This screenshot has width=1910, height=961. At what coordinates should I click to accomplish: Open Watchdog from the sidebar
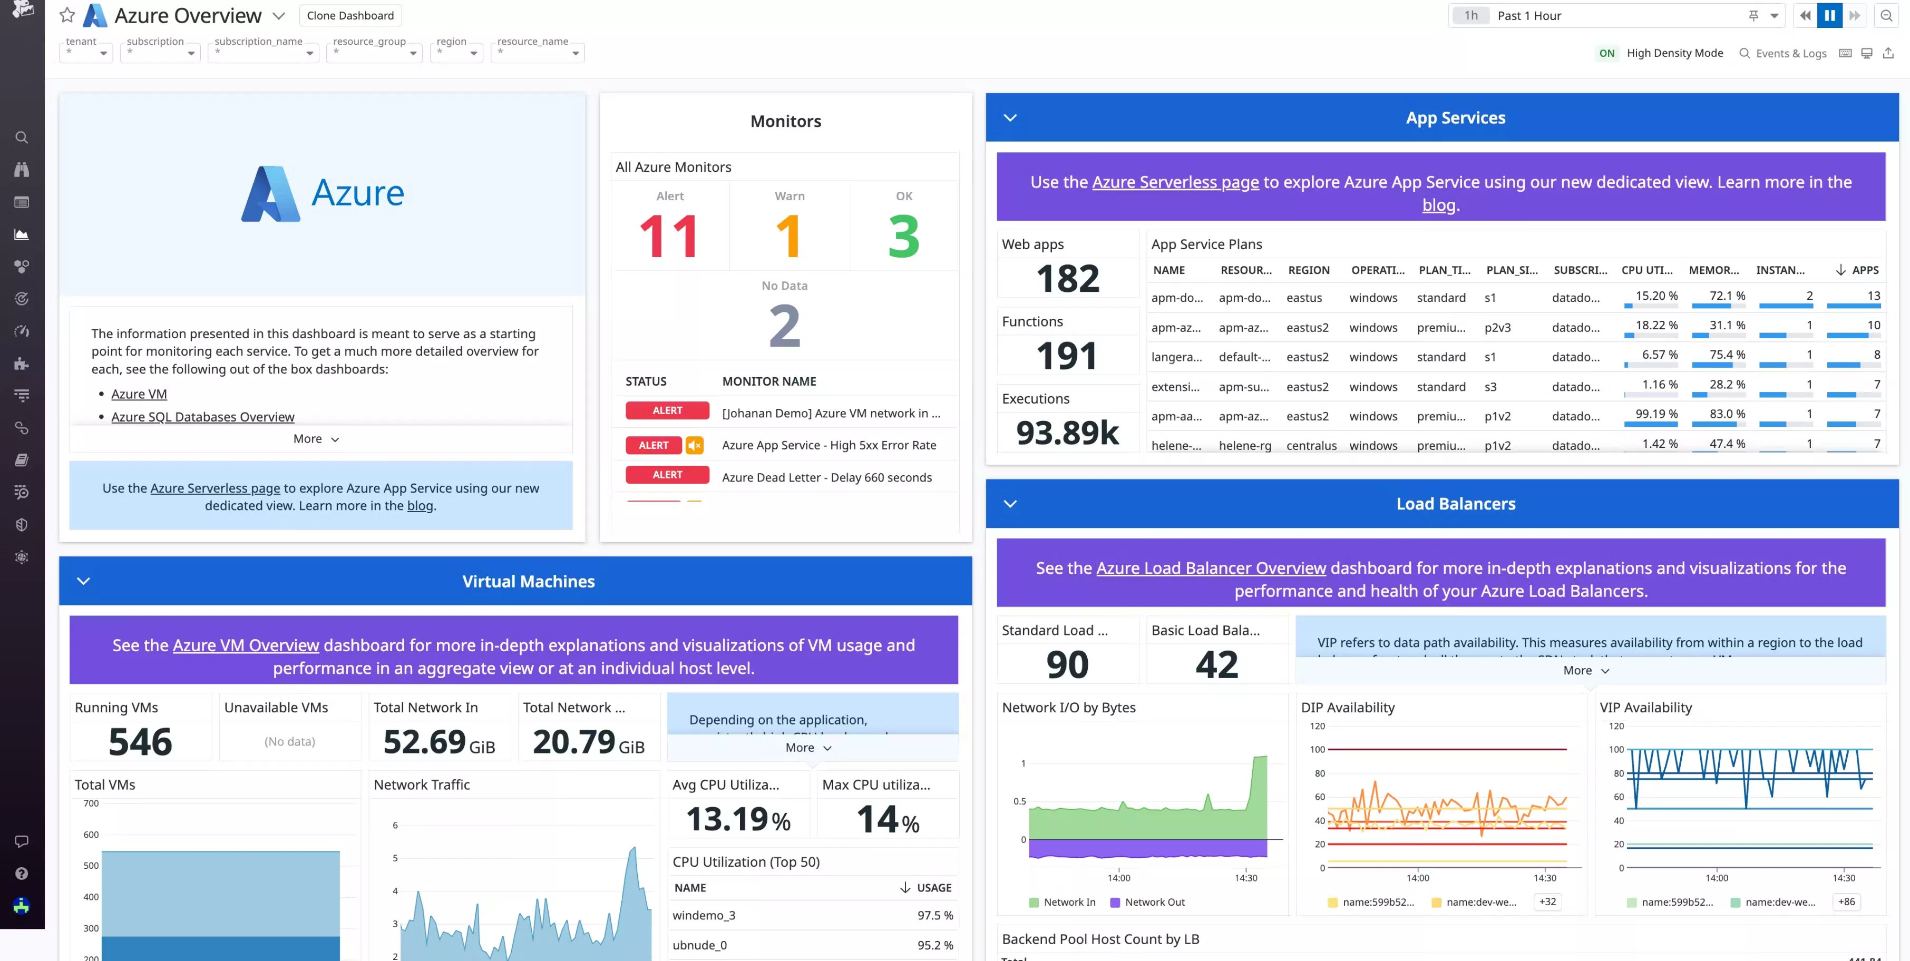22,170
